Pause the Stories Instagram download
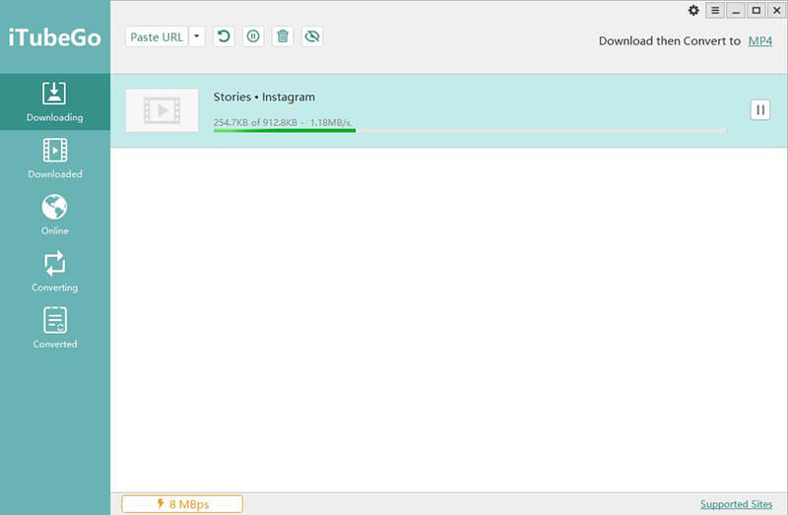 coord(760,110)
